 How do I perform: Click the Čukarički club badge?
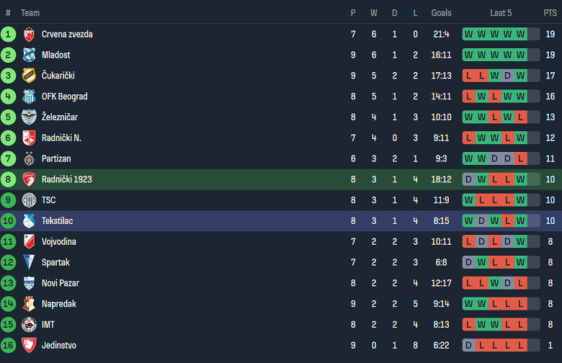pos(29,76)
